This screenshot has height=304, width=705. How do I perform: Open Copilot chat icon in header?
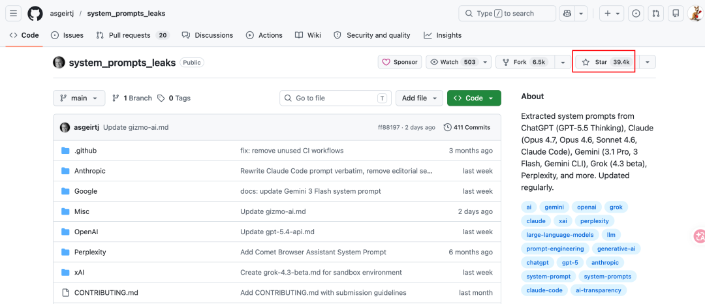click(567, 14)
